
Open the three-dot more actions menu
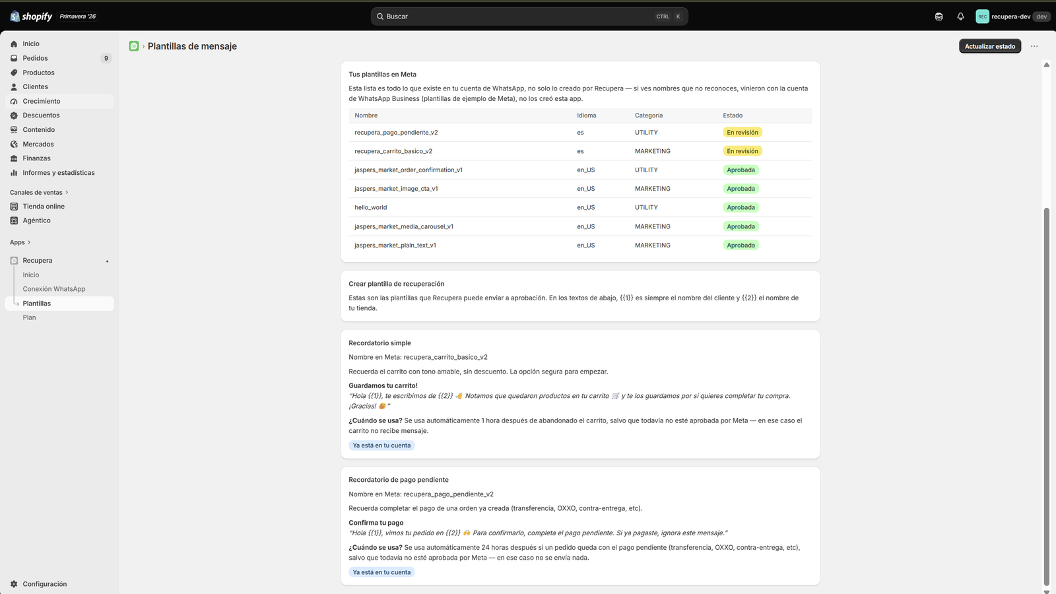(1034, 46)
